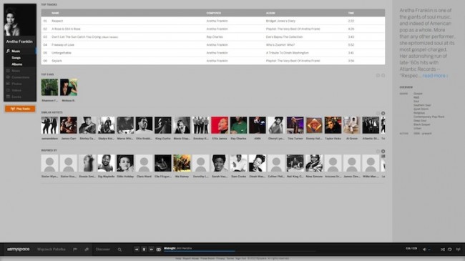Open similar artist Ray Charles thumbnail
Viewport: 465px width, 261px height.
click(x=238, y=125)
